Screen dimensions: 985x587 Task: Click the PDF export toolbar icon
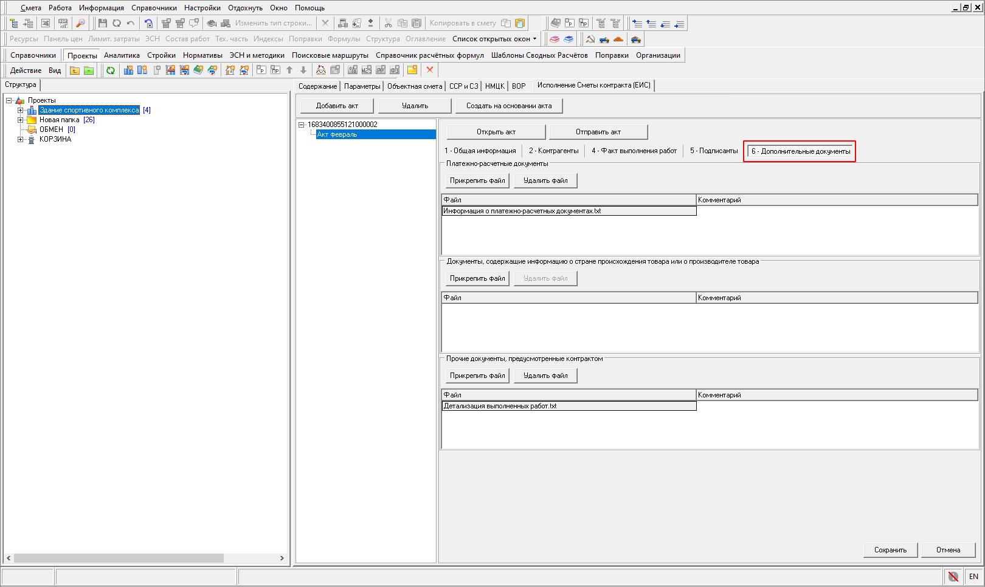(x=63, y=23)
